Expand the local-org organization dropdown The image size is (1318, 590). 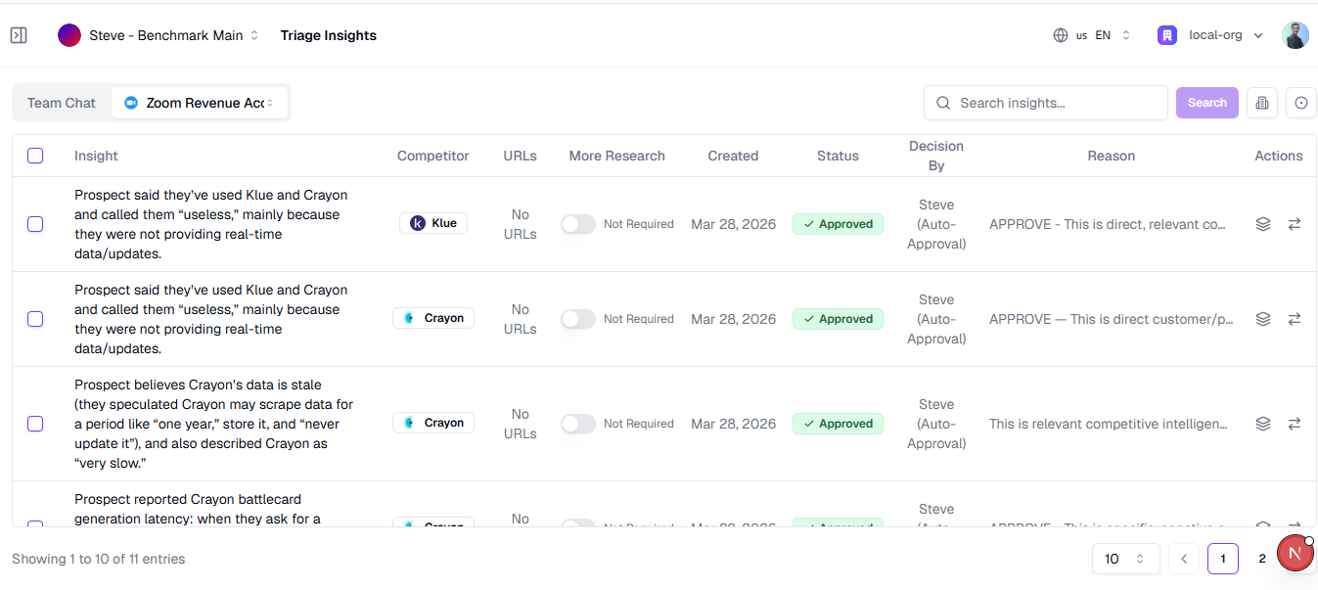pyautogui.click(x=1258, y=36)
